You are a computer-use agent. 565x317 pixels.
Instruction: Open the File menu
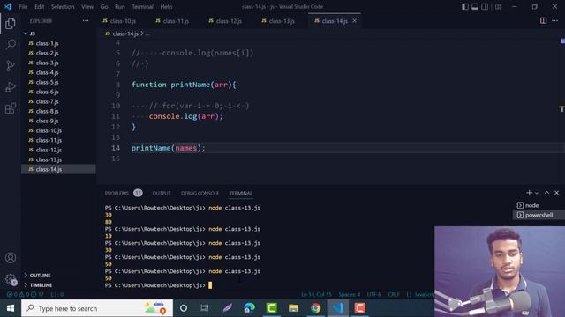point(23,6)
